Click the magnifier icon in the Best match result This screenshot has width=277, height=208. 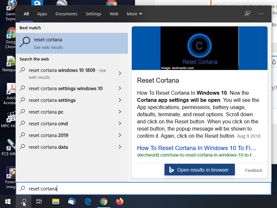tap(25, 42)
